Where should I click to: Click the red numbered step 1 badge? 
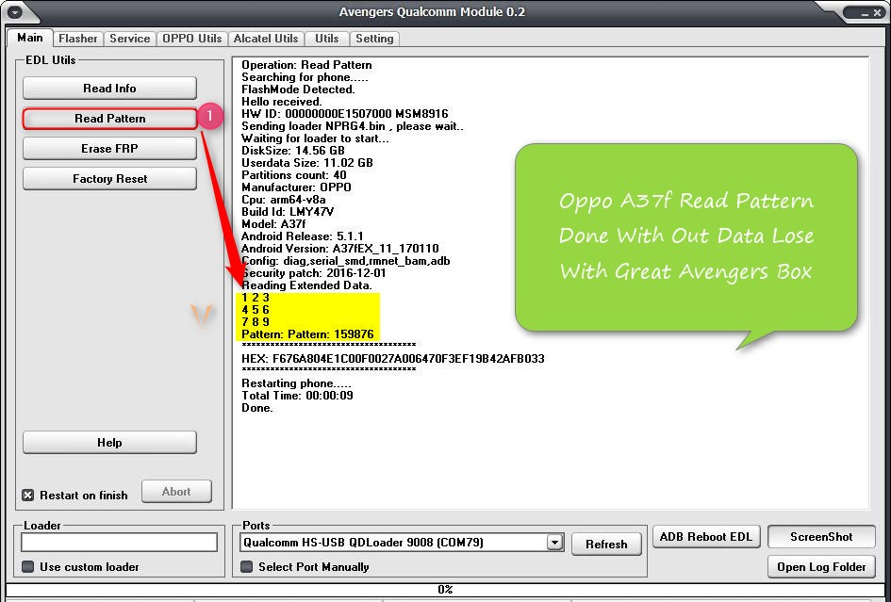[x=211, y=118]
